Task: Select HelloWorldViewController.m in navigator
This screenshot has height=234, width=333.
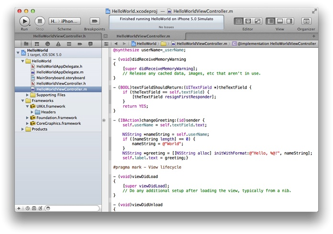Action: point(58,89)
